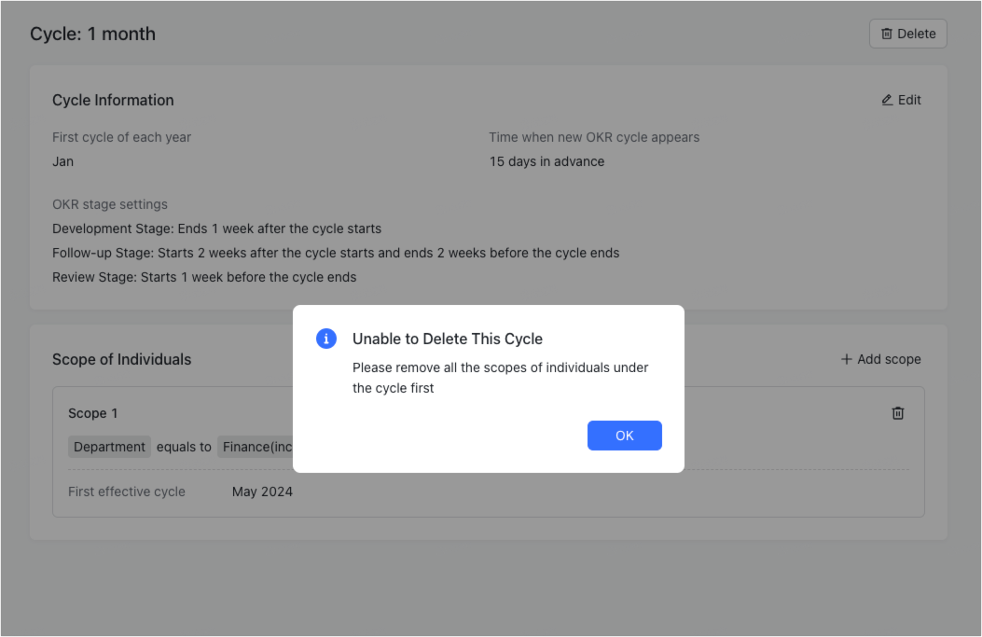This screenshot has width=982, height=637.
Task: Click the Cycle: 1 month page title
Action: 92,33
